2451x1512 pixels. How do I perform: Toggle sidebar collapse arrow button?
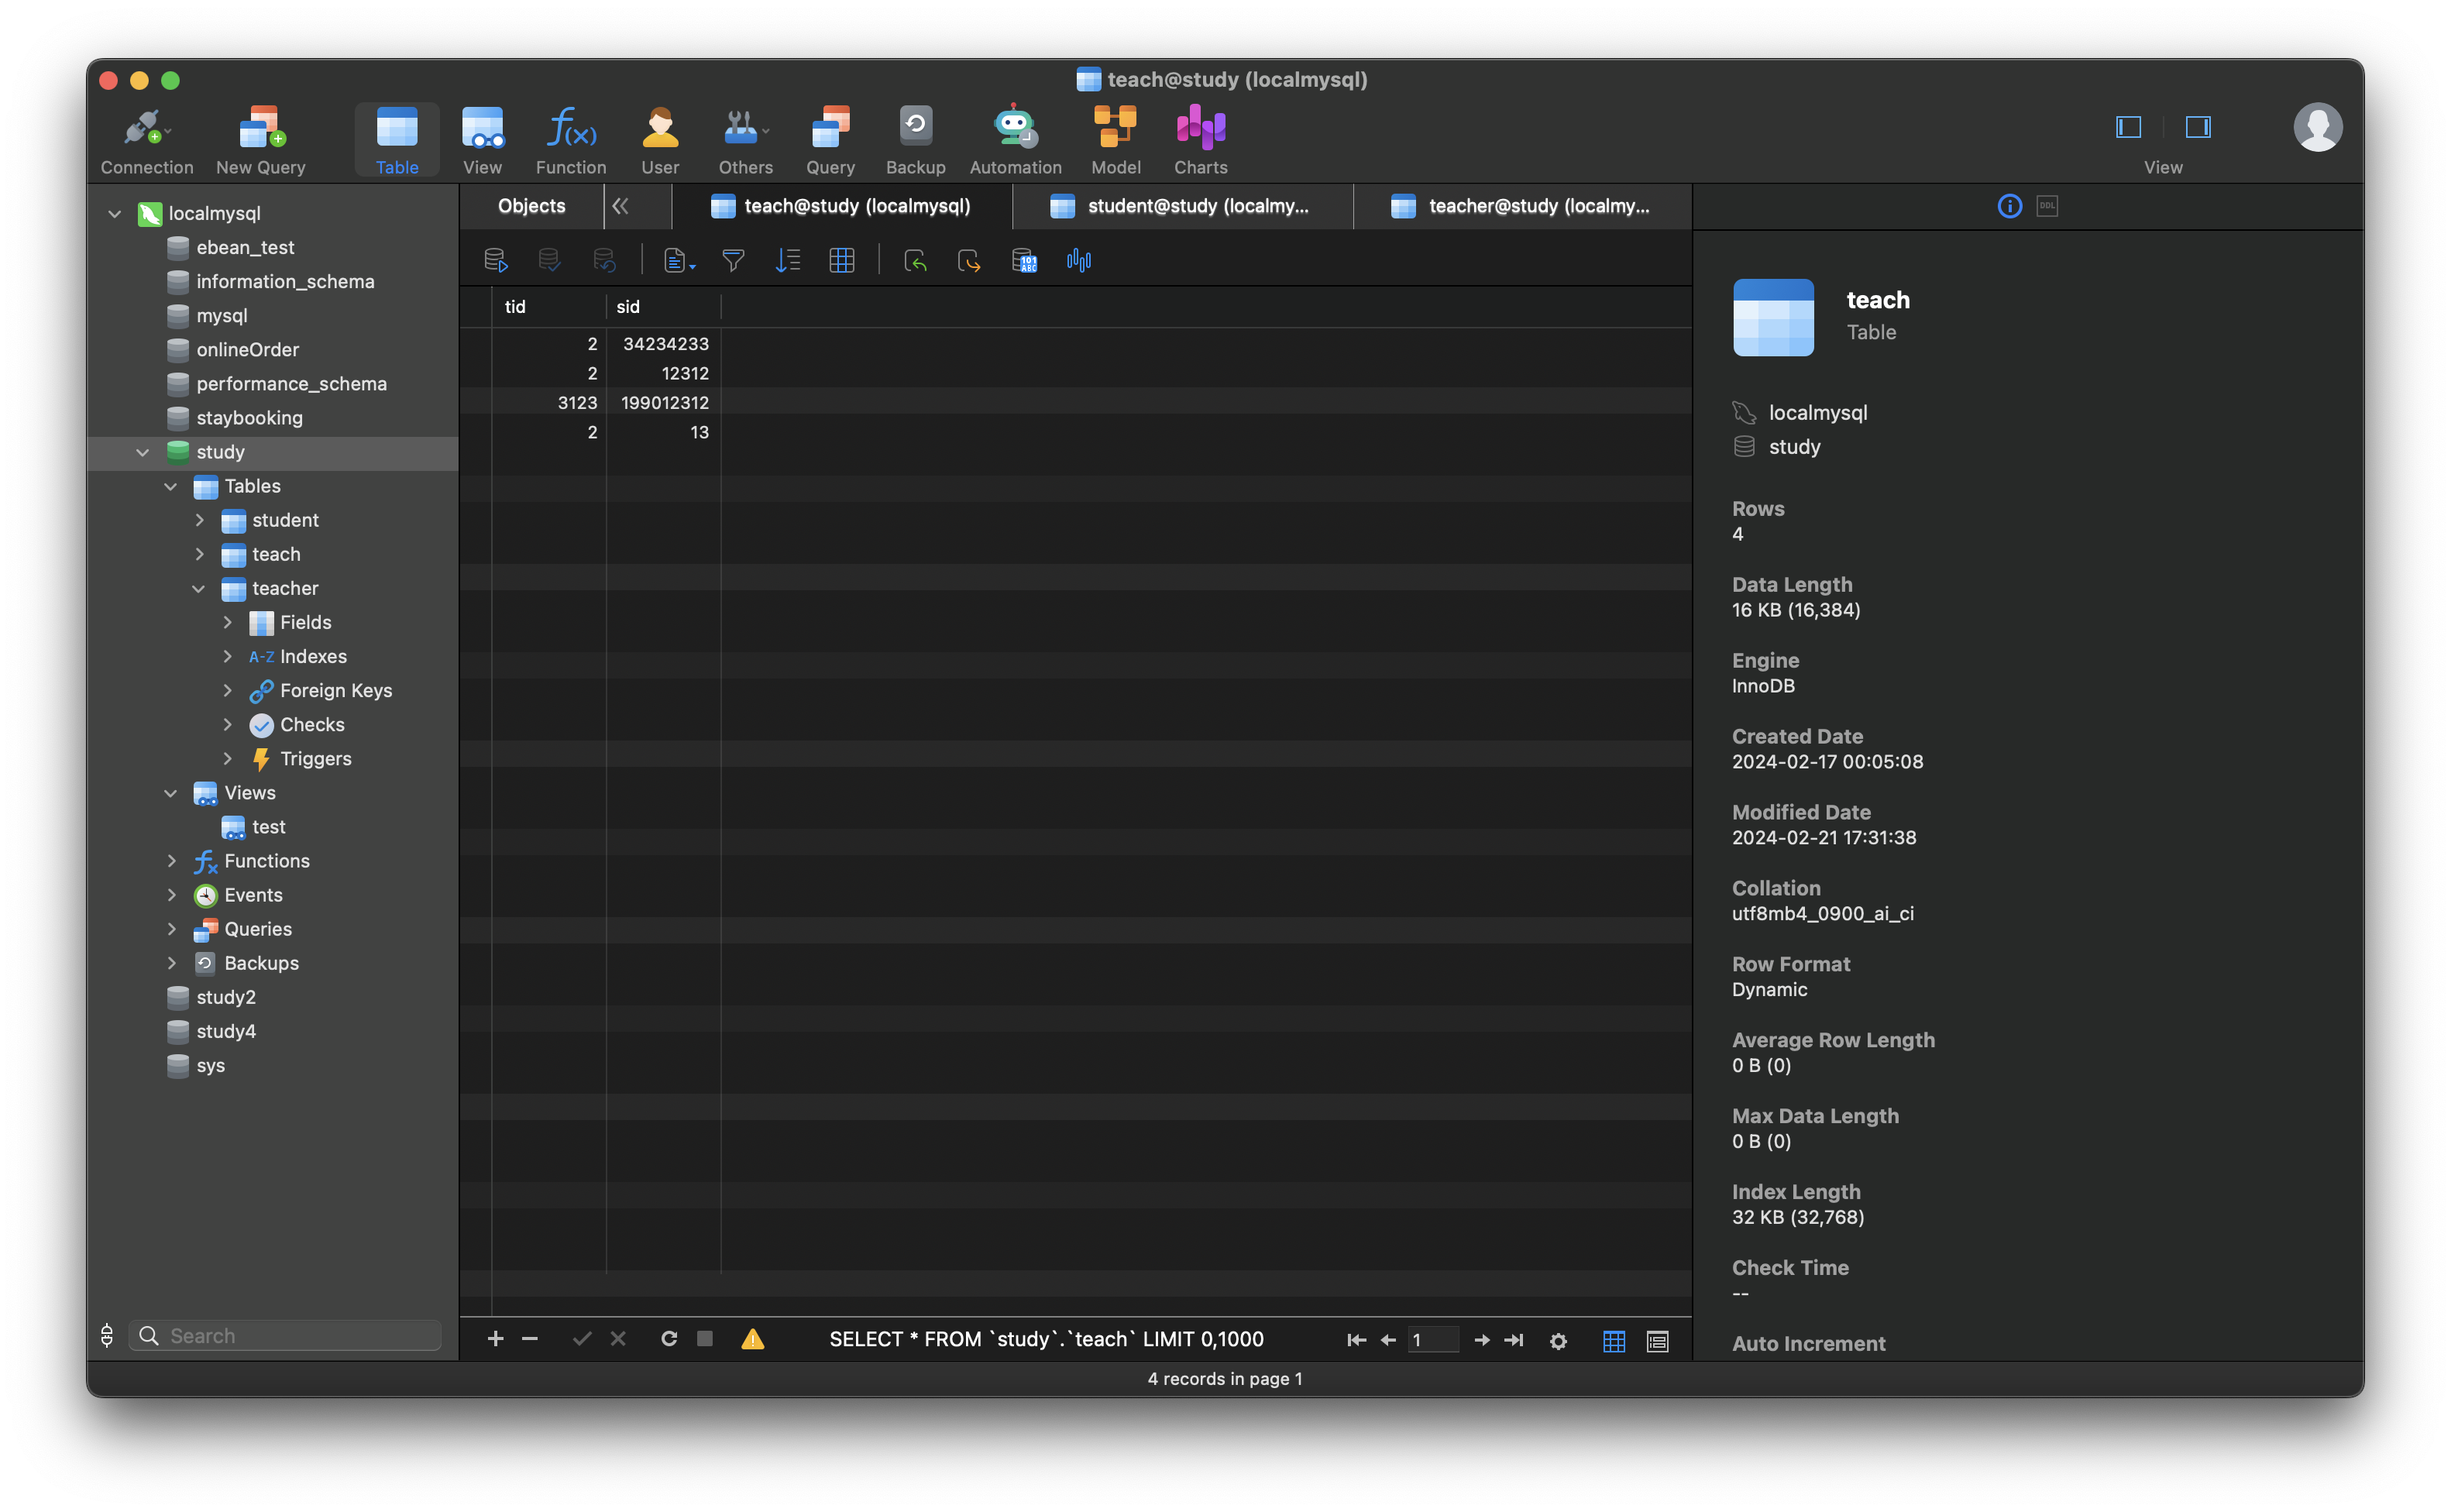(620, 204)
